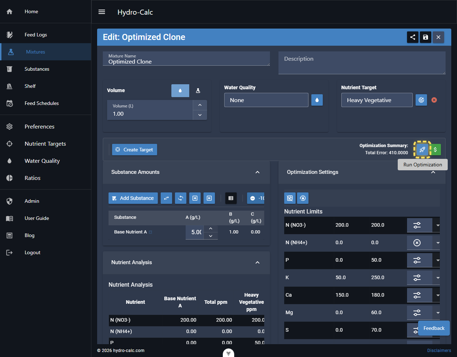457x357 pixels.
Task: Open Feed Logs in the sidebar
Action: 46,35
